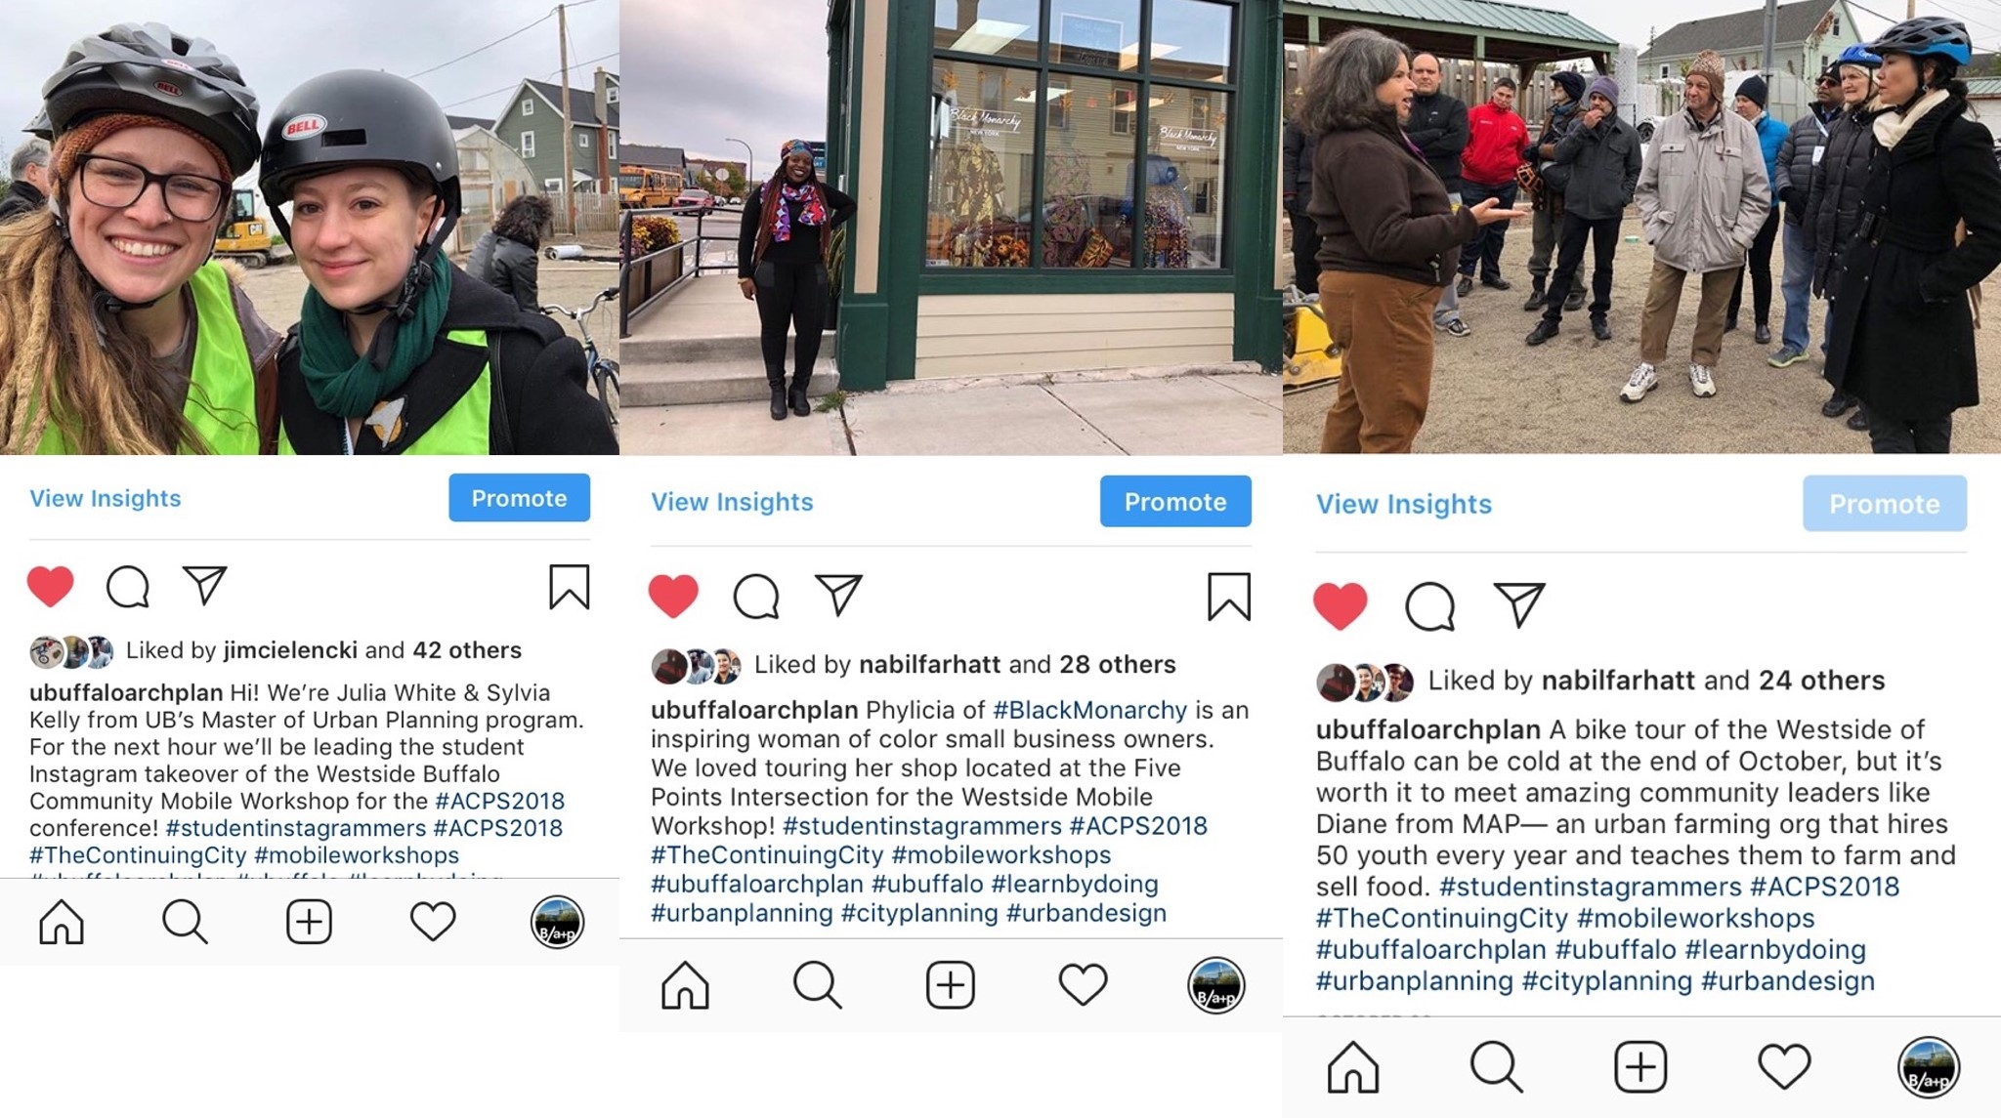Screen dimensions: 2001x1118
Task: Open B/a+p profile avatar in right screenshot
Action: click(x=1929, y=1067)
